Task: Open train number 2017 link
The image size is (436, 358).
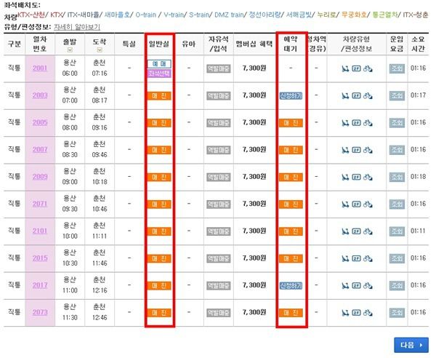Action: click(40, 285)
